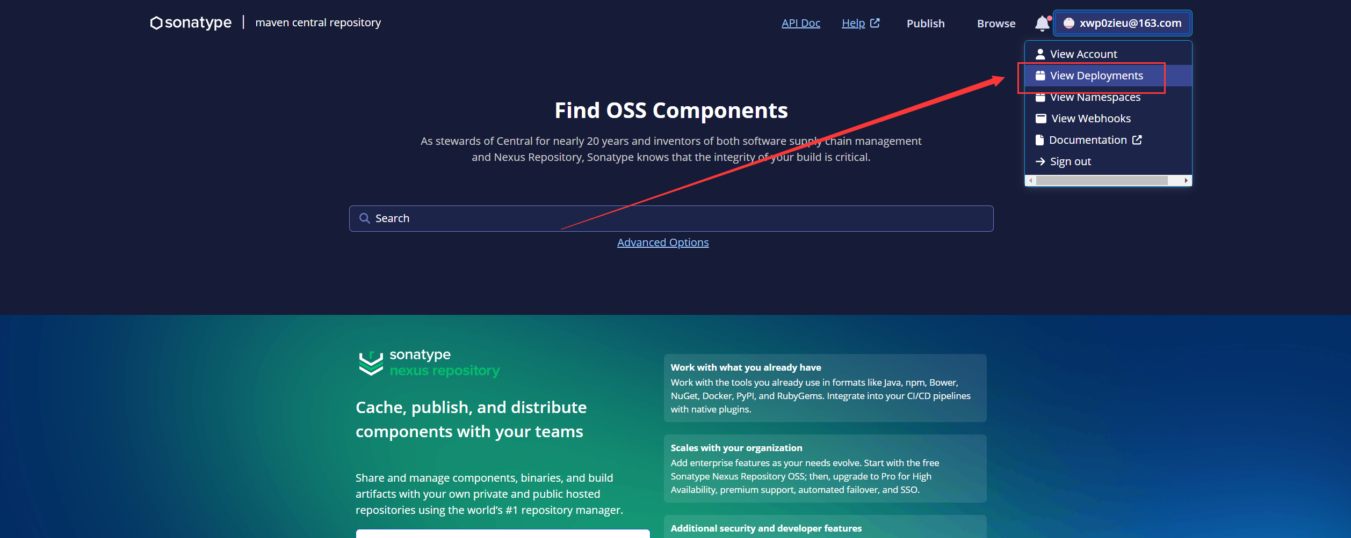Click the maven central repository title

(318, 23)
